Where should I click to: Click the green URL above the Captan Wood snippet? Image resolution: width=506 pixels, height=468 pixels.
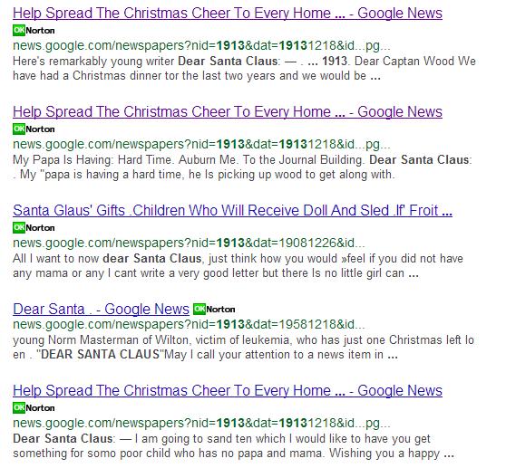[201, 45]
